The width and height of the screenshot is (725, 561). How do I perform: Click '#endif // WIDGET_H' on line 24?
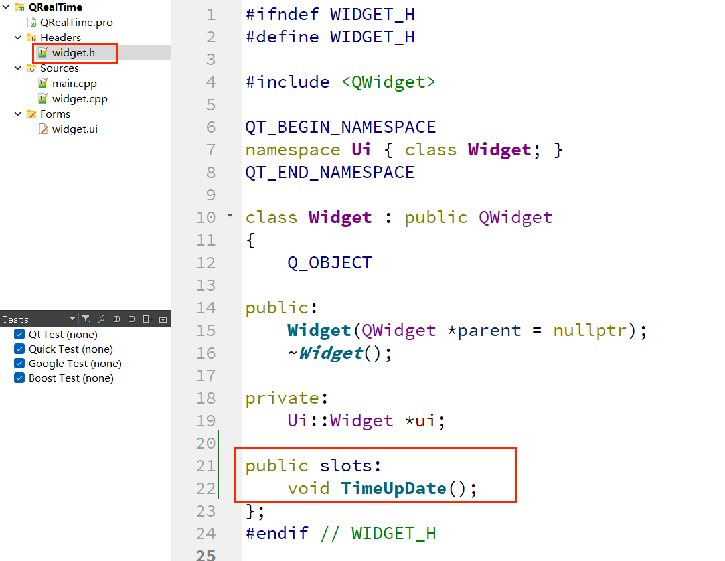coord(341,534)
